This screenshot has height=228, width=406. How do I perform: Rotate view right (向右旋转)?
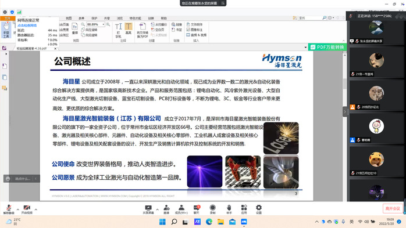89,35
